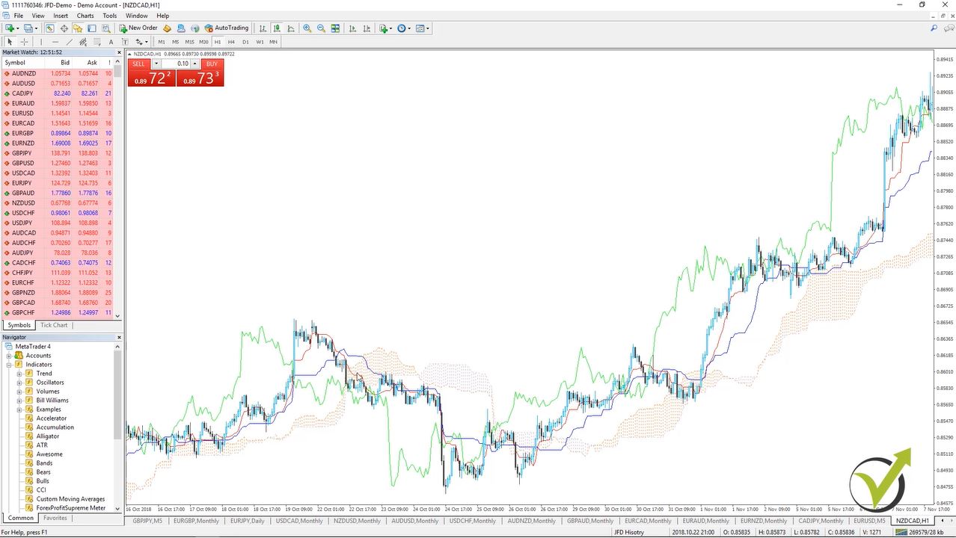
Task: Select the Fibonacci retracement drawing tool
Action: (85, 41)
